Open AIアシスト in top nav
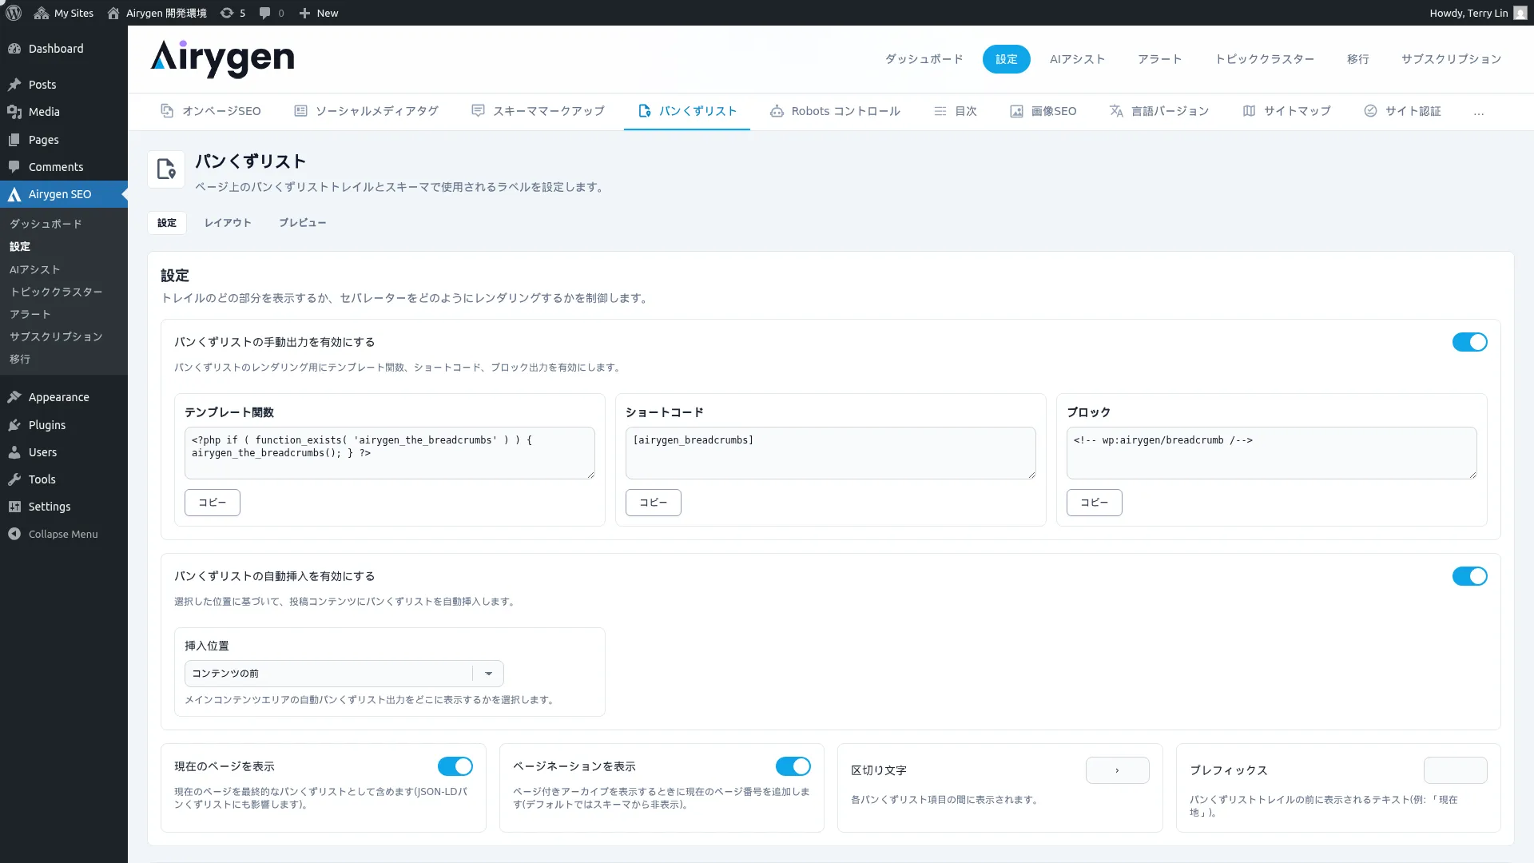 click(1078, 59)
